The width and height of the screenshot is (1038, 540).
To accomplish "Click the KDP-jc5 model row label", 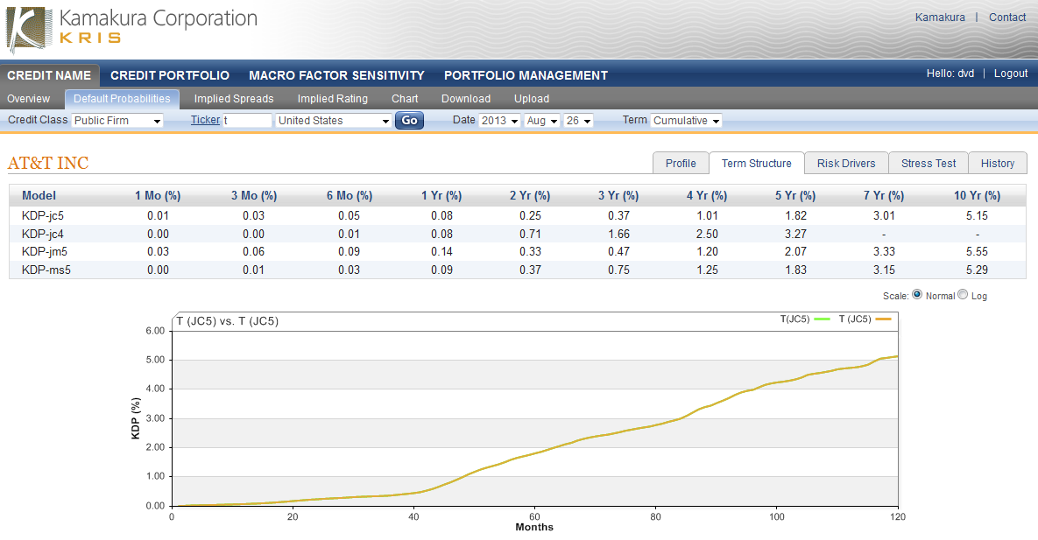I will [x=43, y=215].
